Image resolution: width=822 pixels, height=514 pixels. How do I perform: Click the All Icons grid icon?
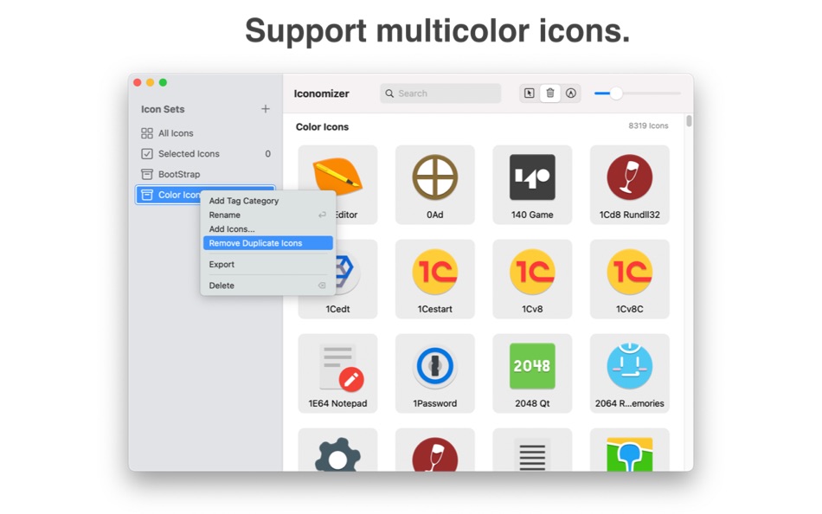click(149, 132)
